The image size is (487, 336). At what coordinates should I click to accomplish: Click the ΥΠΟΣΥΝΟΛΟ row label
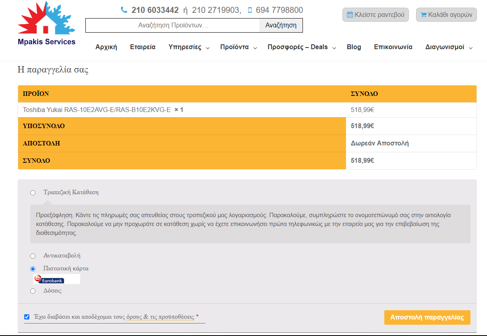(44, 126)
